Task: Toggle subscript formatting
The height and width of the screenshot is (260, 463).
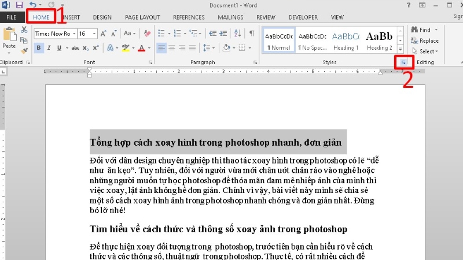Action: [x=86, y=48]
